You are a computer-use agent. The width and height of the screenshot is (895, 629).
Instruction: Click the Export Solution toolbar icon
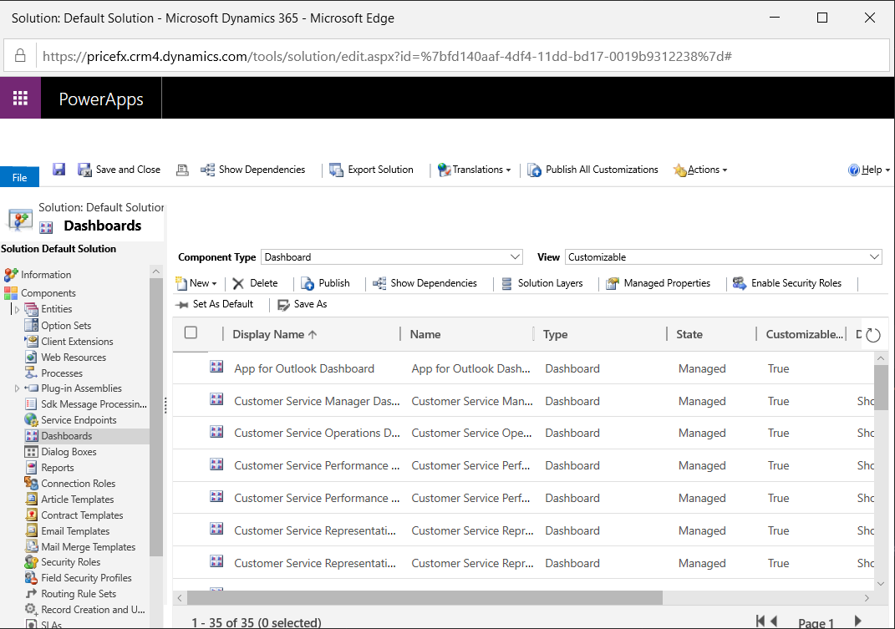point(337,170)
